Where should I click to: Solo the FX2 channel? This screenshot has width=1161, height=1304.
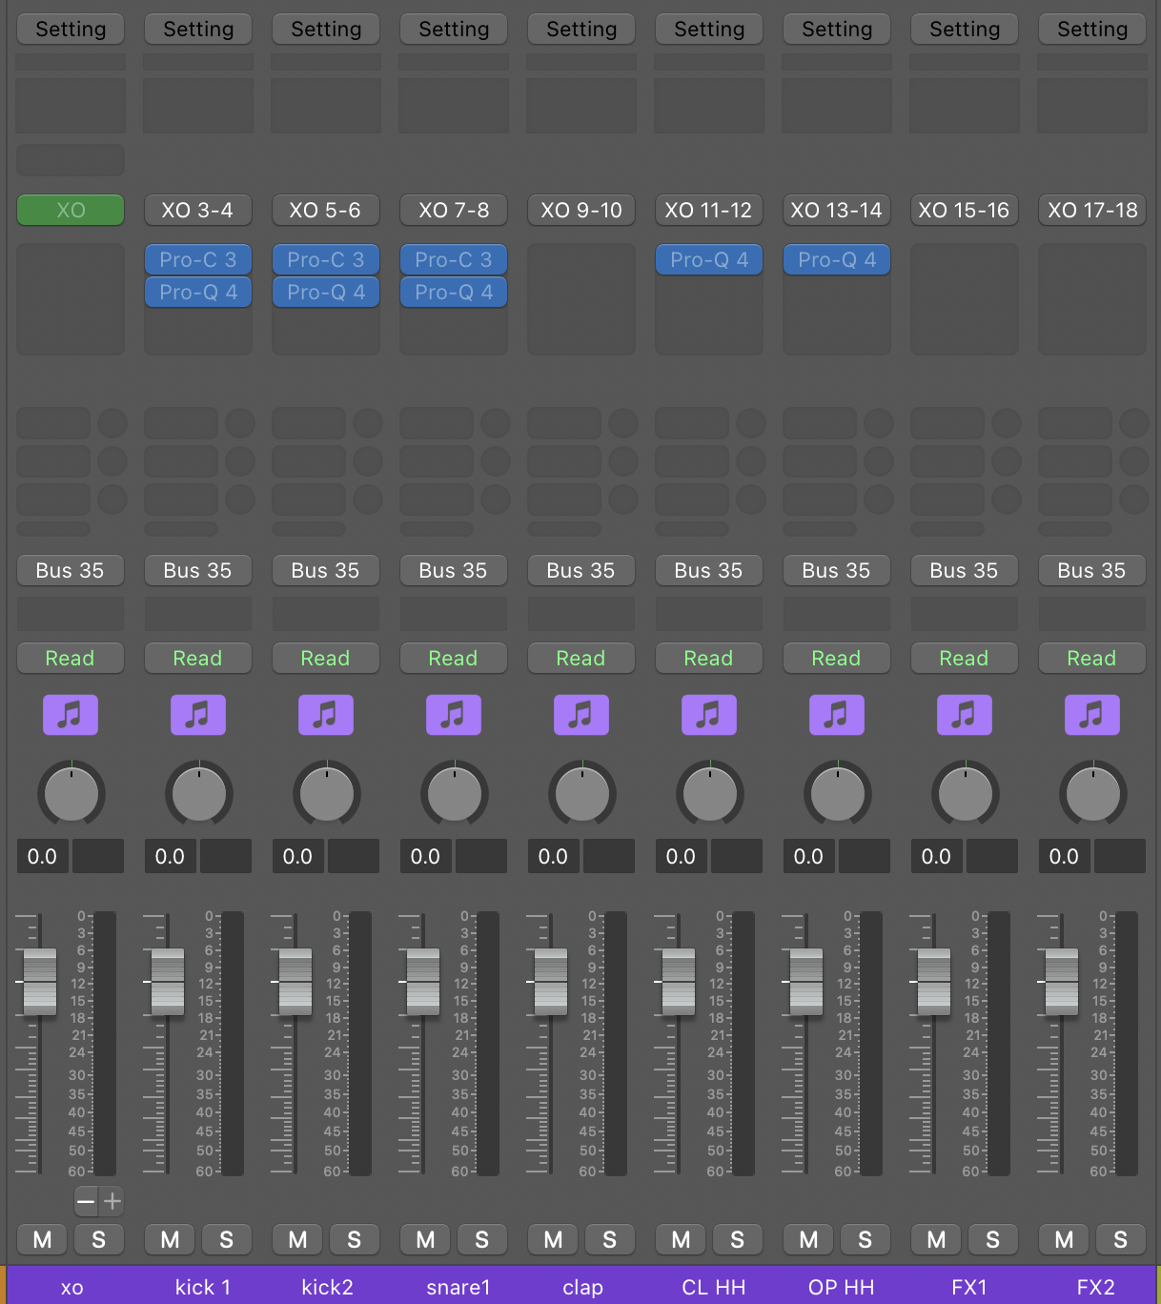coord(1121,1239)
